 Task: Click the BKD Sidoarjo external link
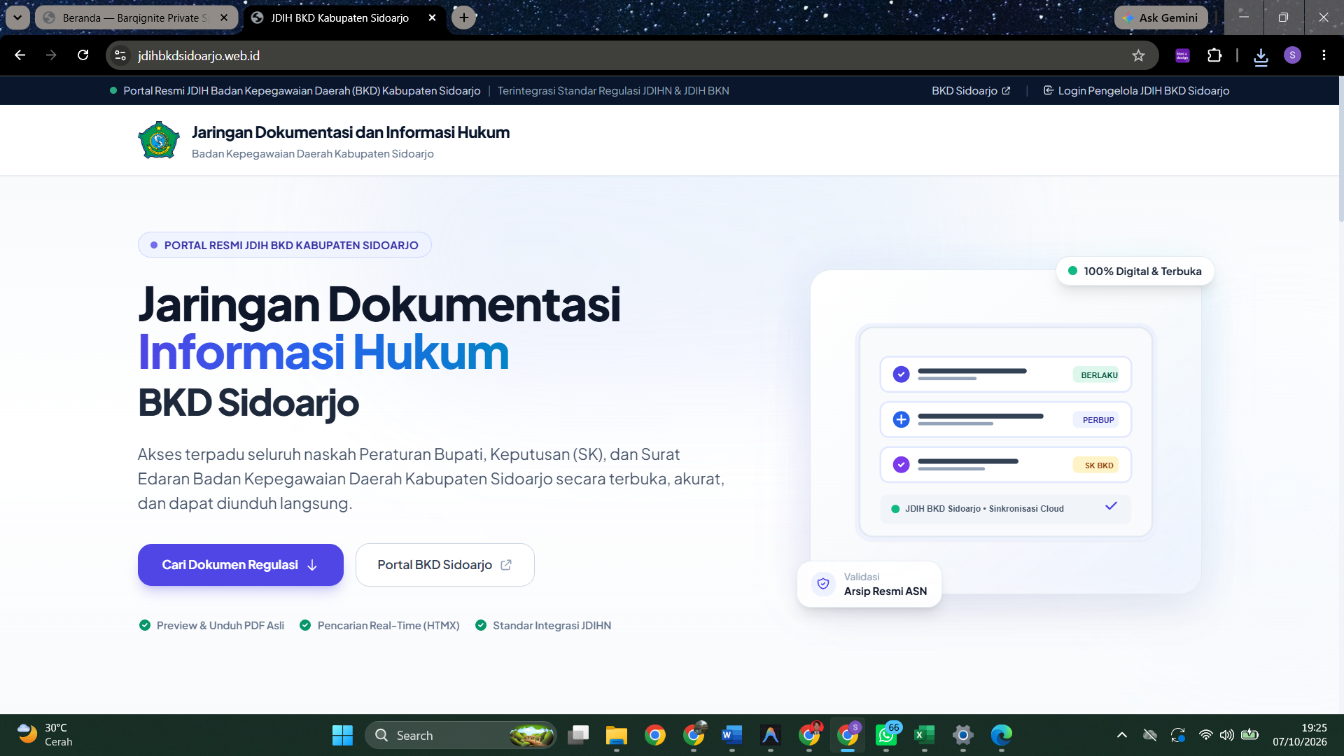click(x=971, y=91)
